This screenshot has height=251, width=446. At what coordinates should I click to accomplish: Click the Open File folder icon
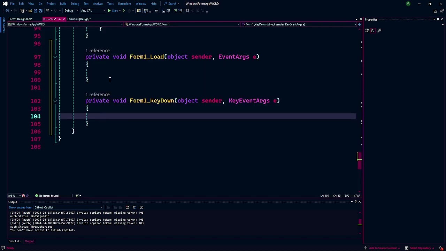(30, 11)
